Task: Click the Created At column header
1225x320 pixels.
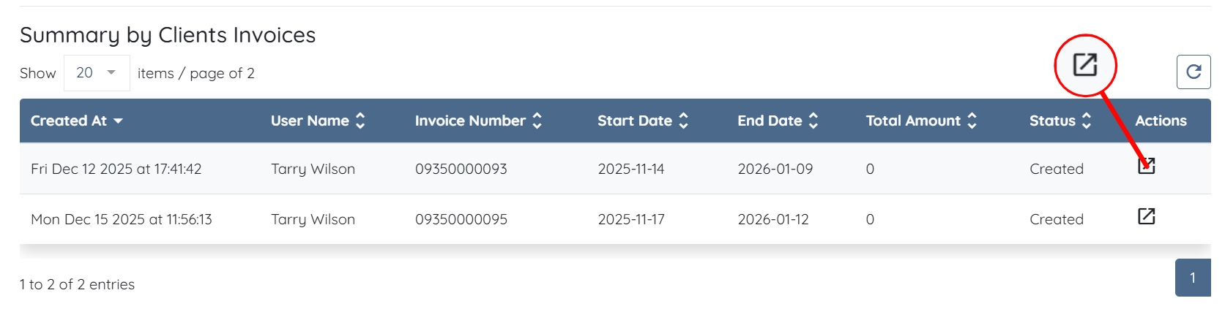Action: pyautogui.click(x=69, y=121)
